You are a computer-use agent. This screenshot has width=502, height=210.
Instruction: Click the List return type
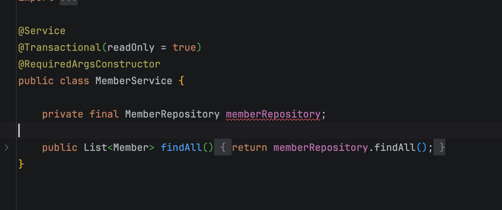click(95, 147)
